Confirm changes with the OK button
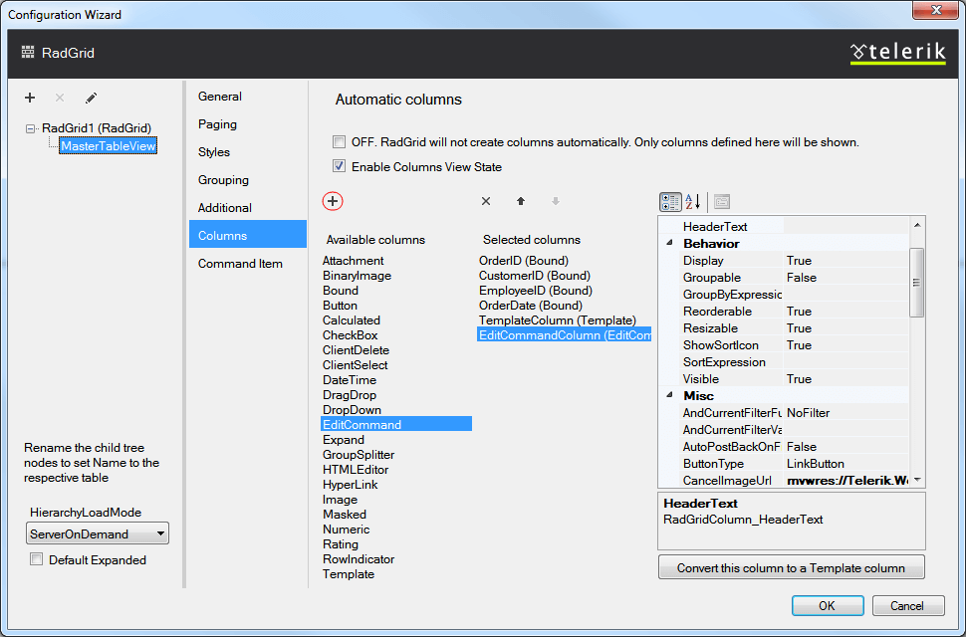This screenshot has height=637, width=966. pyautogui.click(x=828, y=605)
